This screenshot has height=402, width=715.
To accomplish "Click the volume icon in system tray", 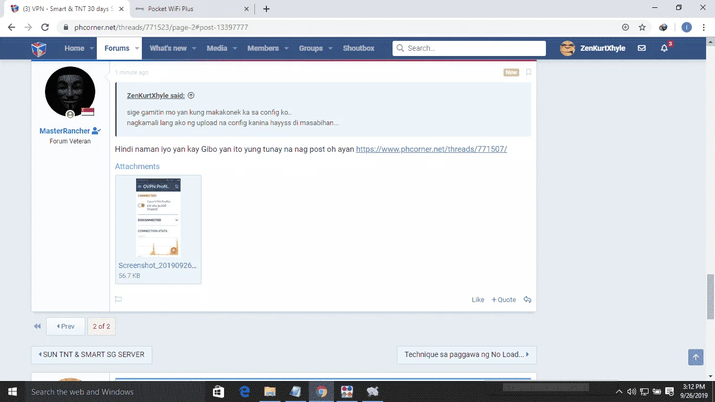I will coord(632,392).
